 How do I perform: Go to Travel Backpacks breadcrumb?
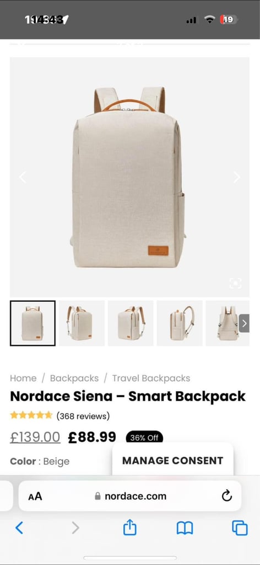tap(151, 379)
